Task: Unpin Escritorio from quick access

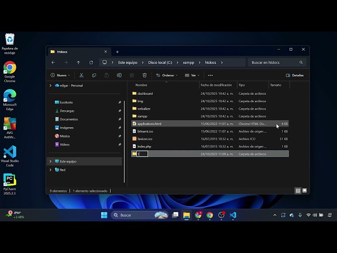Action: click(120, 102)
